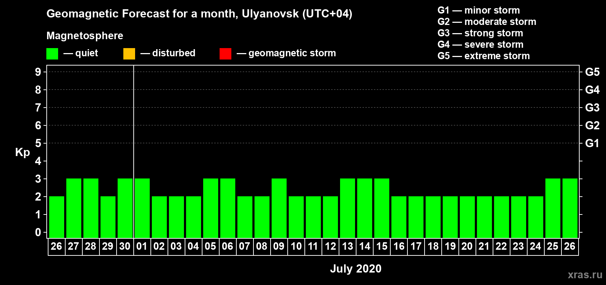Click the date cell 06
606x285 pixels.
pos(227,247)
